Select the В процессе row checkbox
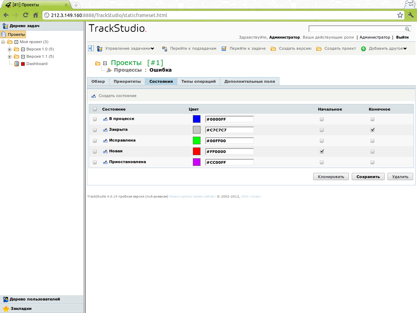Image resolution: width=417 pixels, height=313 pixels. point(95,119)
